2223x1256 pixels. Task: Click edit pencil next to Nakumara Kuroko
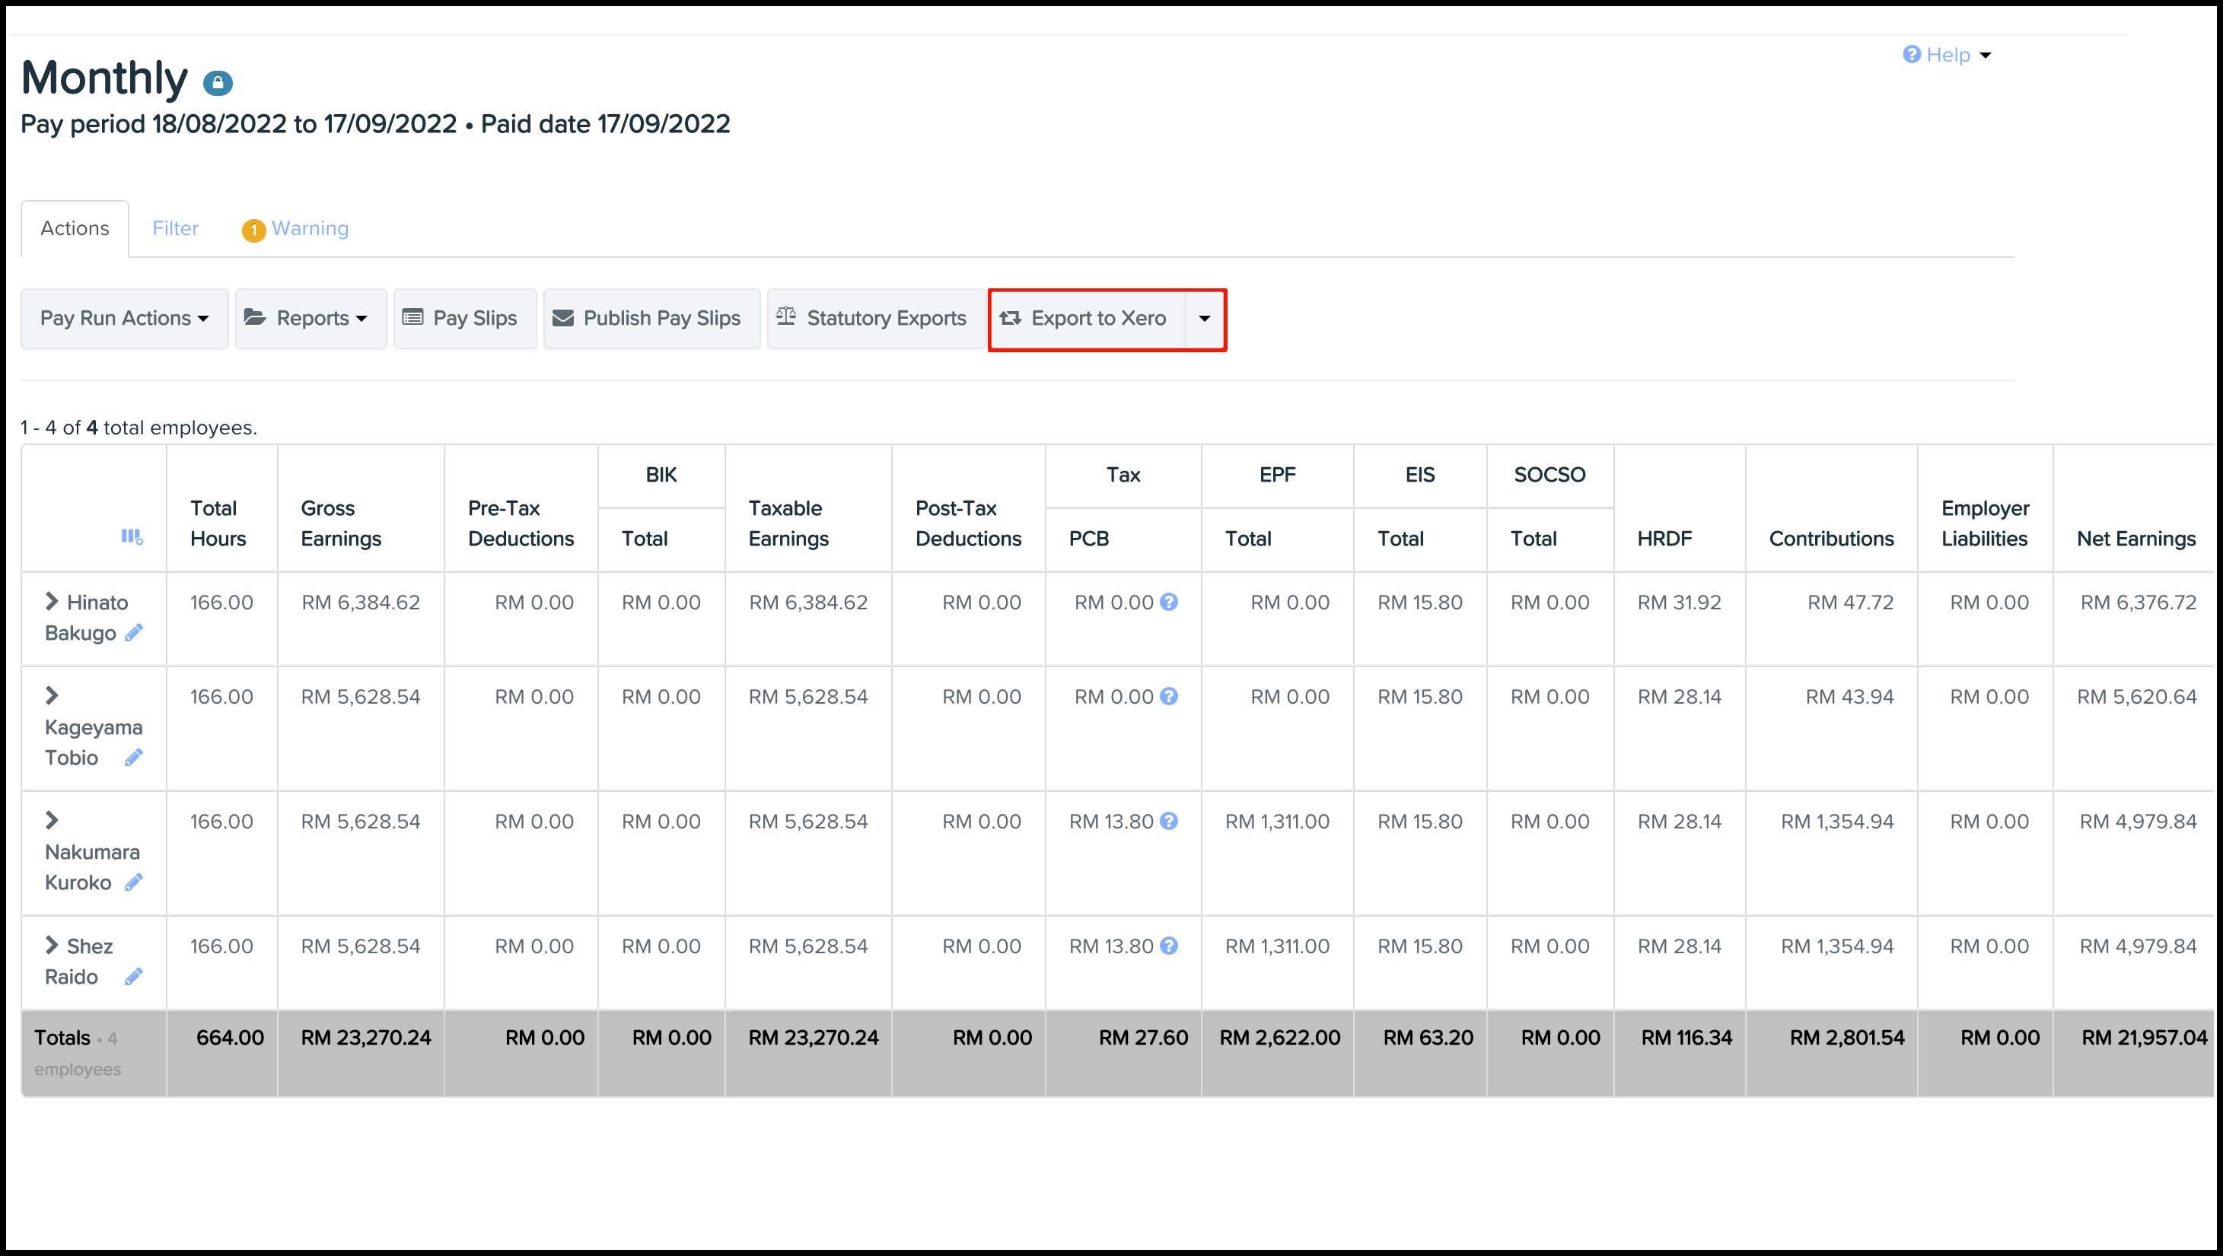click(134, 882)
